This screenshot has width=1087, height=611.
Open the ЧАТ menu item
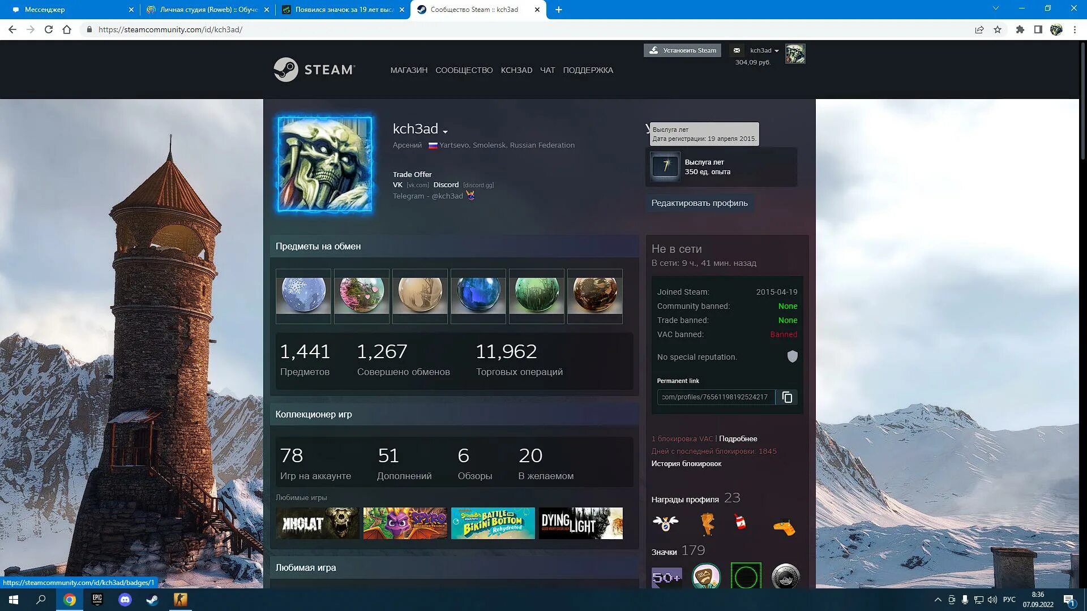(x=547, y=70)
